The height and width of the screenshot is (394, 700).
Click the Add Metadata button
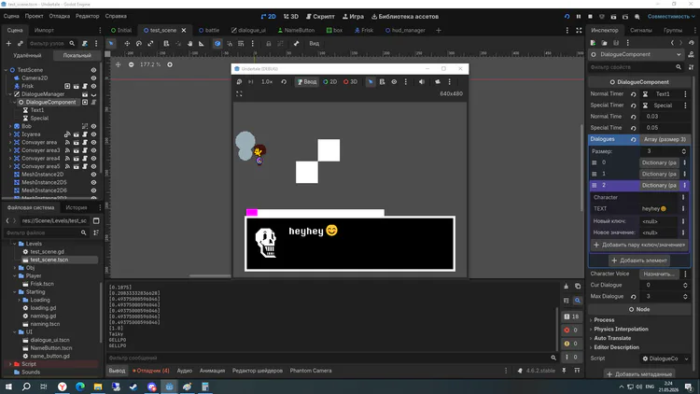pyautogui.click(x=639, y=374)
